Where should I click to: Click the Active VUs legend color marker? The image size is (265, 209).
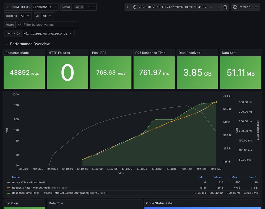pyautogui.click(x=9, y=183)
